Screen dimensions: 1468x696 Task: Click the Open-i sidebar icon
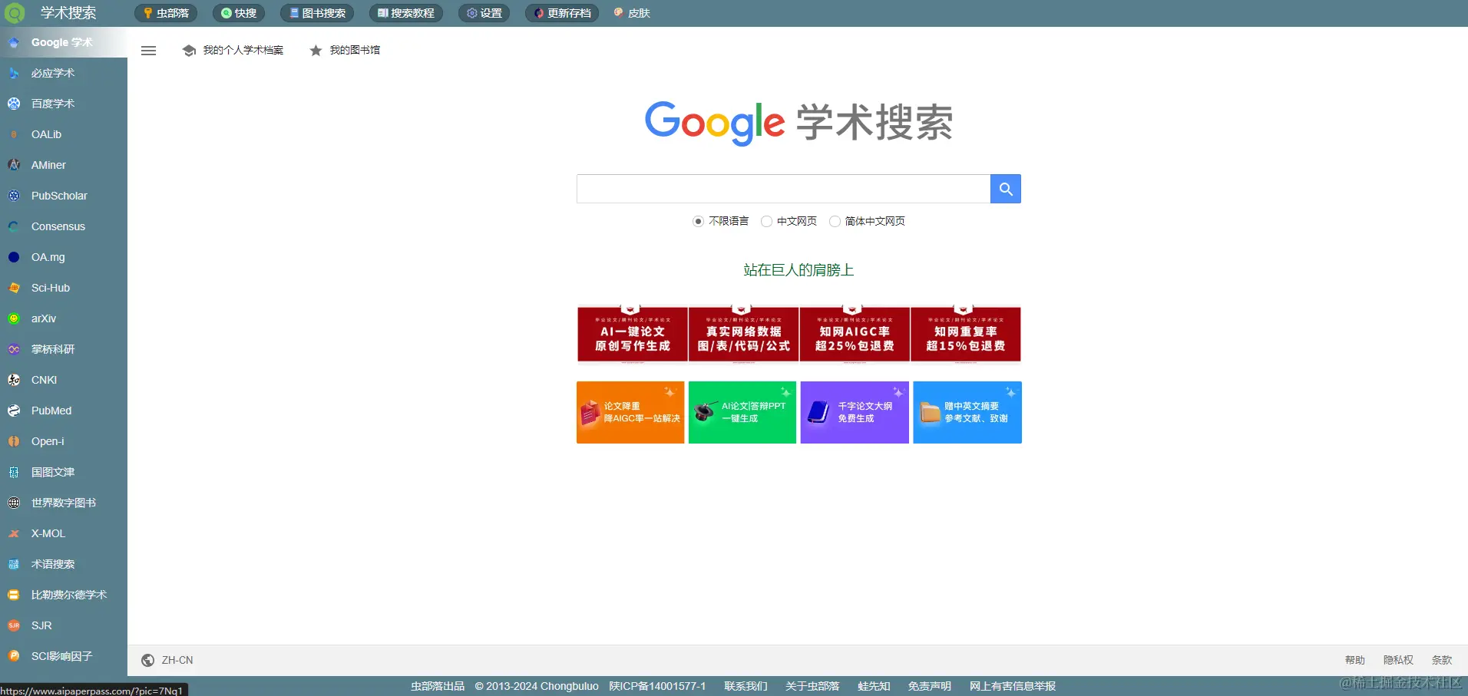coord(14,441)
